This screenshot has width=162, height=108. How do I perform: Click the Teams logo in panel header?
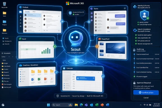(91, 8)
